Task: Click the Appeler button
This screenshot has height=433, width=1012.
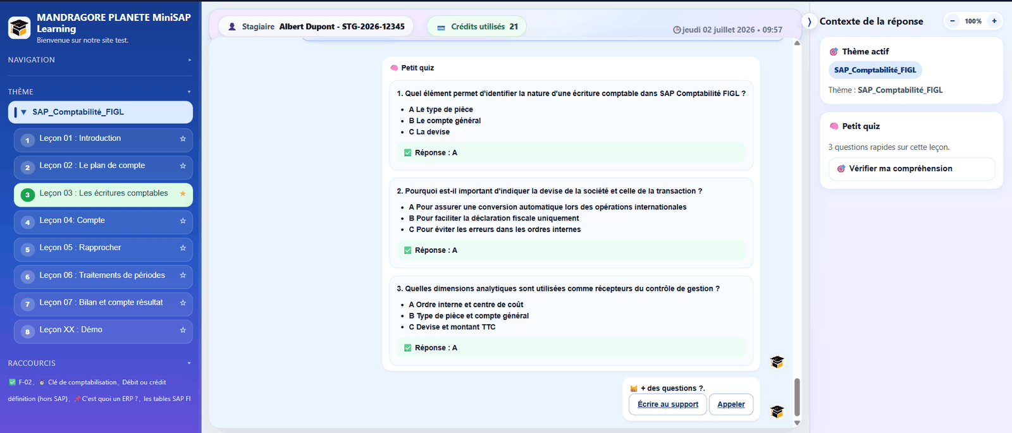Action: tap(731, 405)
